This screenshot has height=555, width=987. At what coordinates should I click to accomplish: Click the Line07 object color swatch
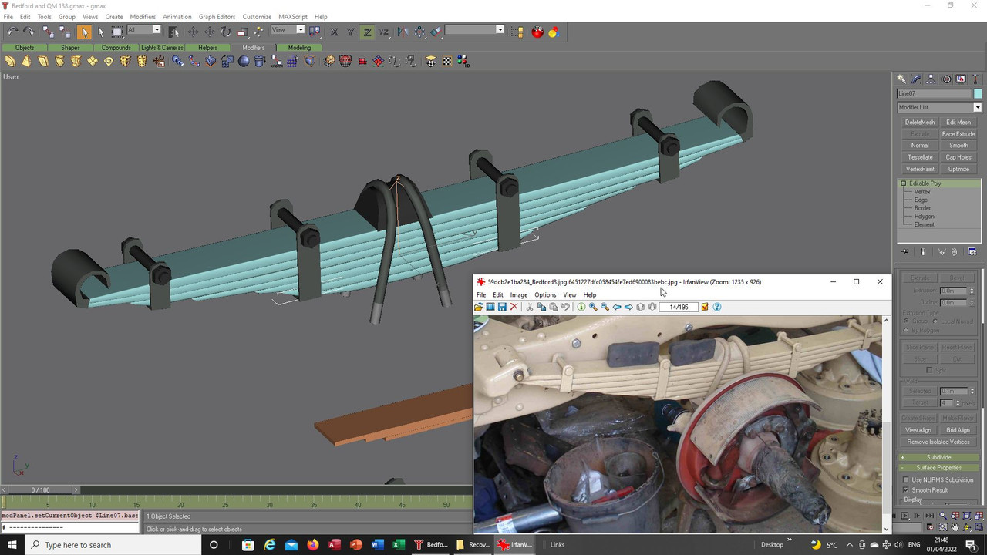pyautogui.click(x=978, y=93)
